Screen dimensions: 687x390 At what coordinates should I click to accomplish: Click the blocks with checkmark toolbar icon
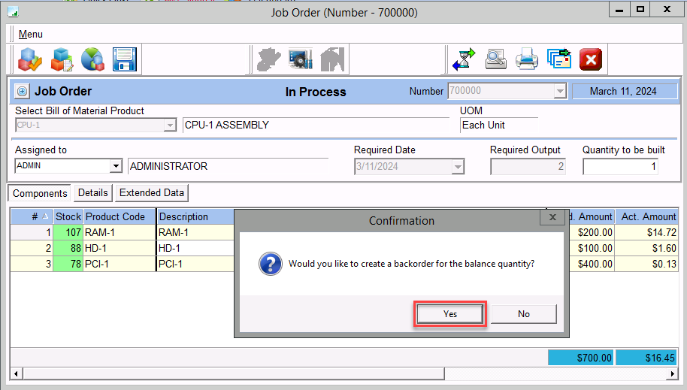click(x=30, y=59)
